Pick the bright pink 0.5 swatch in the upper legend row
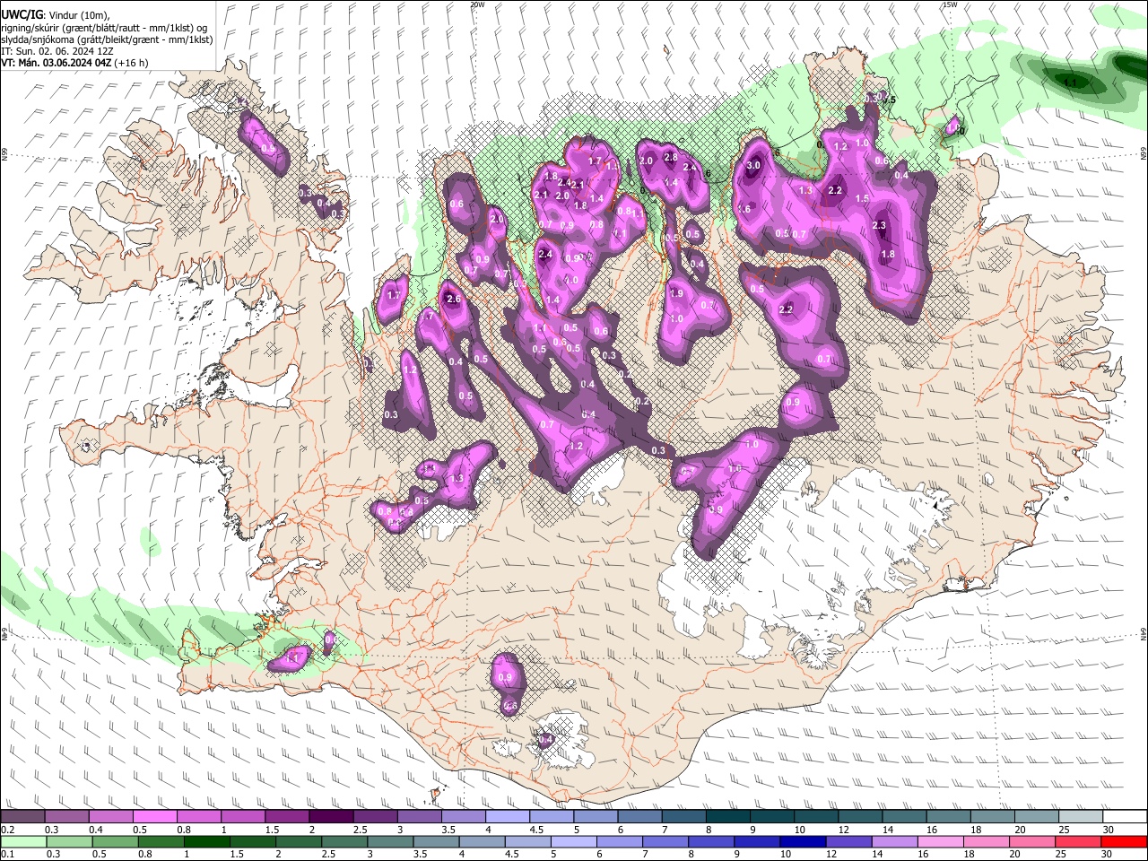The image size is (1148, 861). (x=154, y=817)
